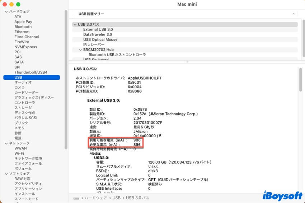Open Thunderbolt/USB4 sidebar entry
The image size is (305, 203).
coord(31,72)
